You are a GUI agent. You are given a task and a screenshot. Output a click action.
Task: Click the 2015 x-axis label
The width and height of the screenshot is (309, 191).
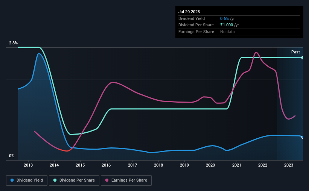tap(80, 165)
